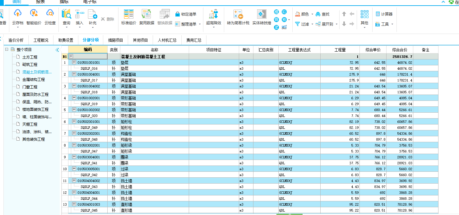The width and height of the screenshot is (459, 215).
Task: Click 整理清单 organize list
Action: 186,24
